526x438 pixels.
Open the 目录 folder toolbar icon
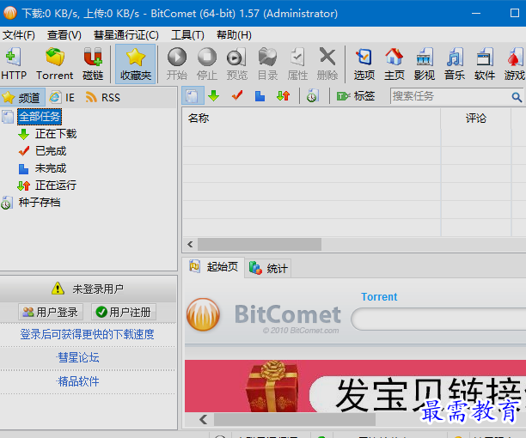267,64
